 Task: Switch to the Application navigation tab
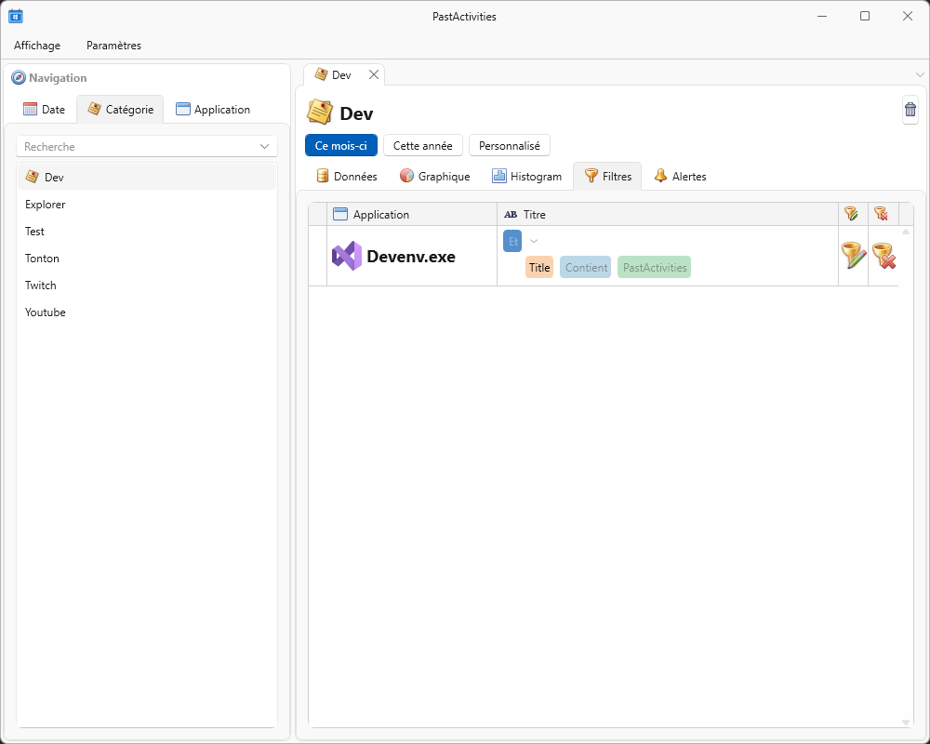coord(213,109)
